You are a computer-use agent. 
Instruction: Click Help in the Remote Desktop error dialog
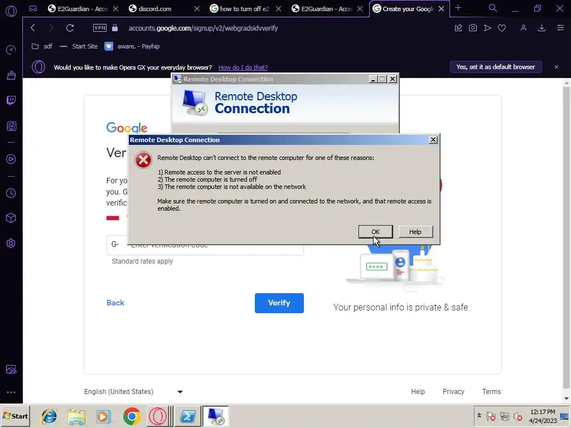[x=415, y=232]
